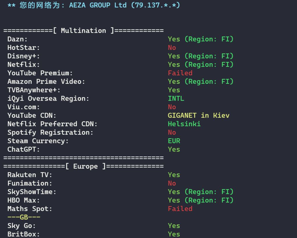Viewport: 297px width, 238px height.
Task: Select the Viu.com label
Action: (23, 107)
